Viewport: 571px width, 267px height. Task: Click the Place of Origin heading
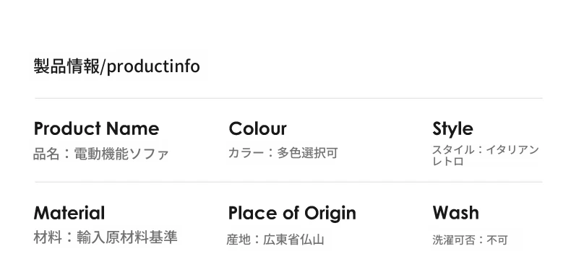tap(292, 213)
